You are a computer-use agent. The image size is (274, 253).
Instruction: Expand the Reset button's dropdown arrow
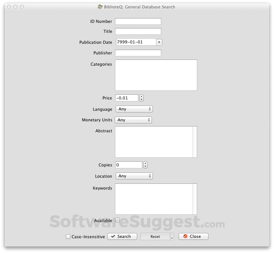pyautogui.click(x=171, y=236)
